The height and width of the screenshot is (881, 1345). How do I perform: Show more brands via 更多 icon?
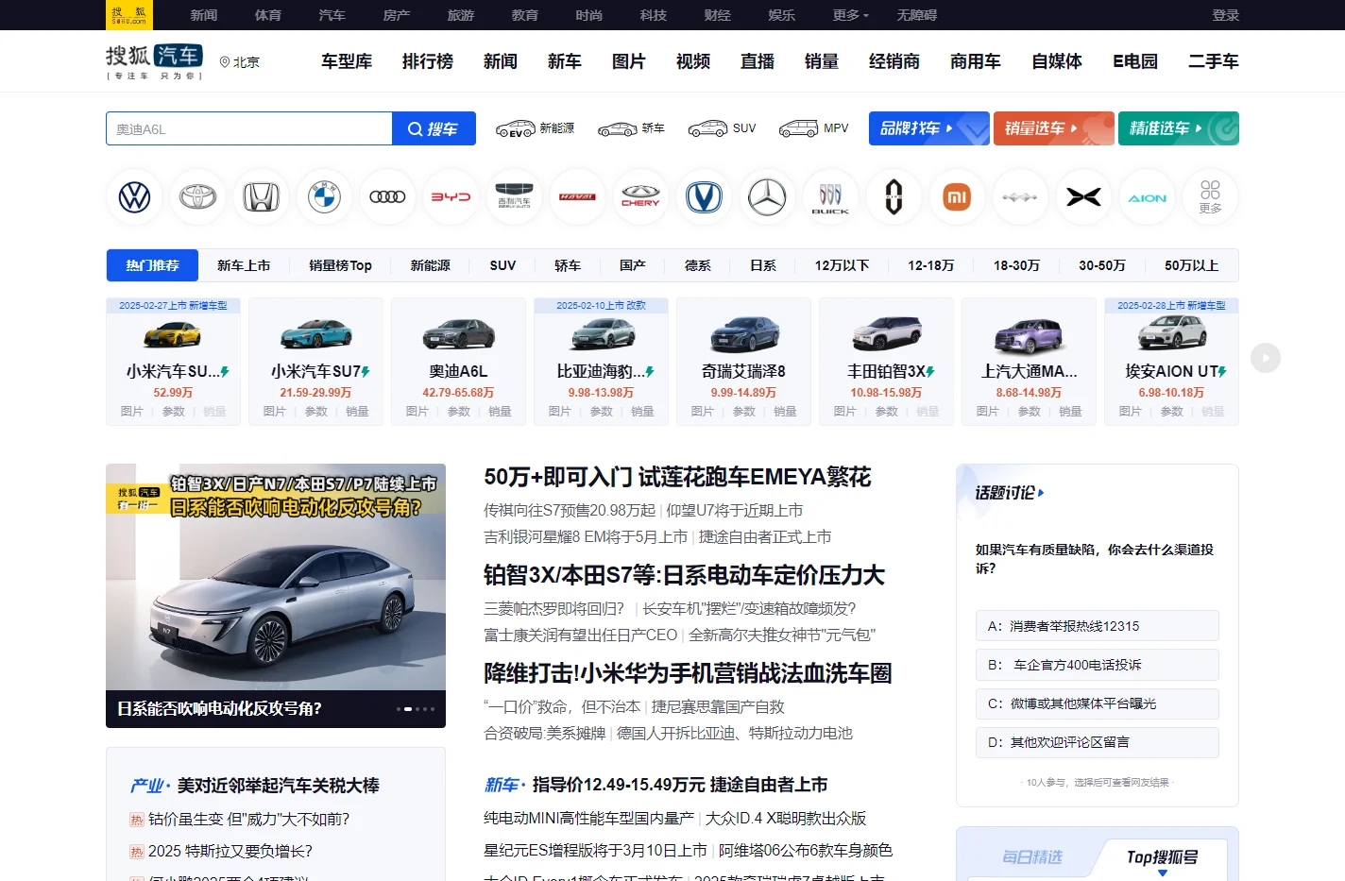1210,197
